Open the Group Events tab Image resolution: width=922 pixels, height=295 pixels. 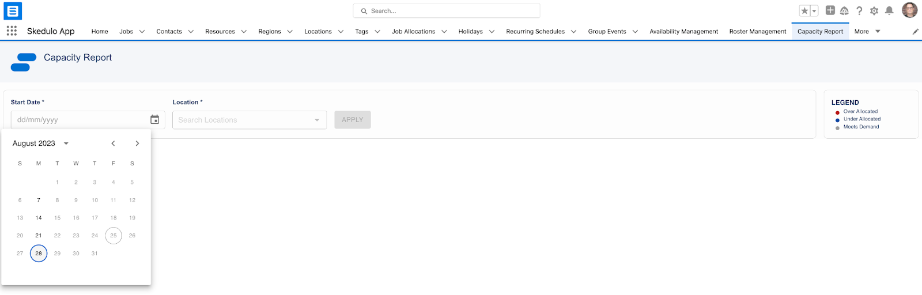[607, 32]
